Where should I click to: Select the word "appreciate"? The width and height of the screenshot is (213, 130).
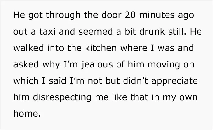click(175, 81)
